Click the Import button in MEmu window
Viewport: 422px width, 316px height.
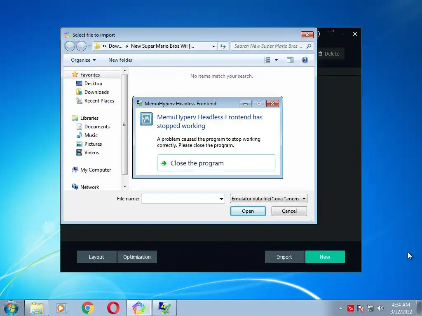(284, 257)
